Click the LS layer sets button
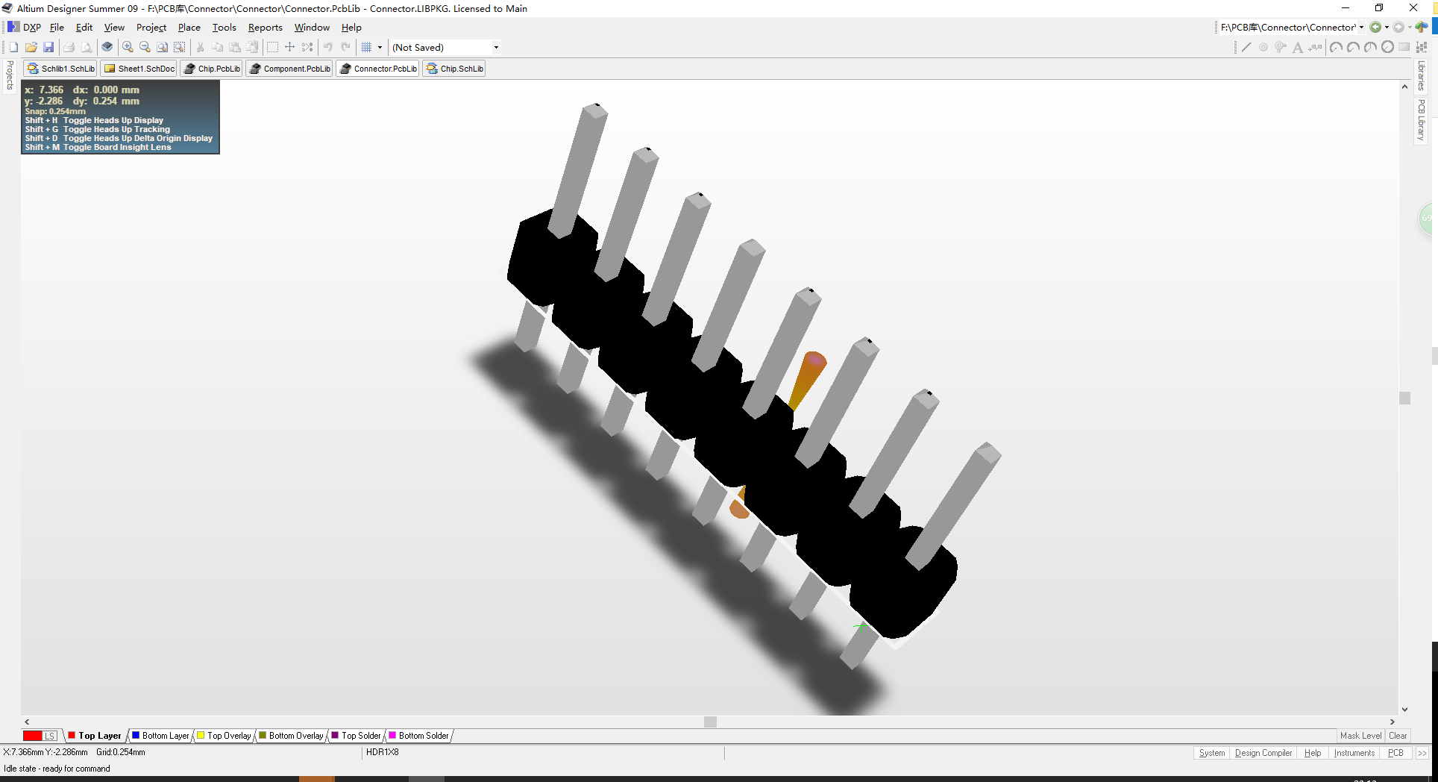The width and height of the screenshot is (1438, 782). (50, 736)
